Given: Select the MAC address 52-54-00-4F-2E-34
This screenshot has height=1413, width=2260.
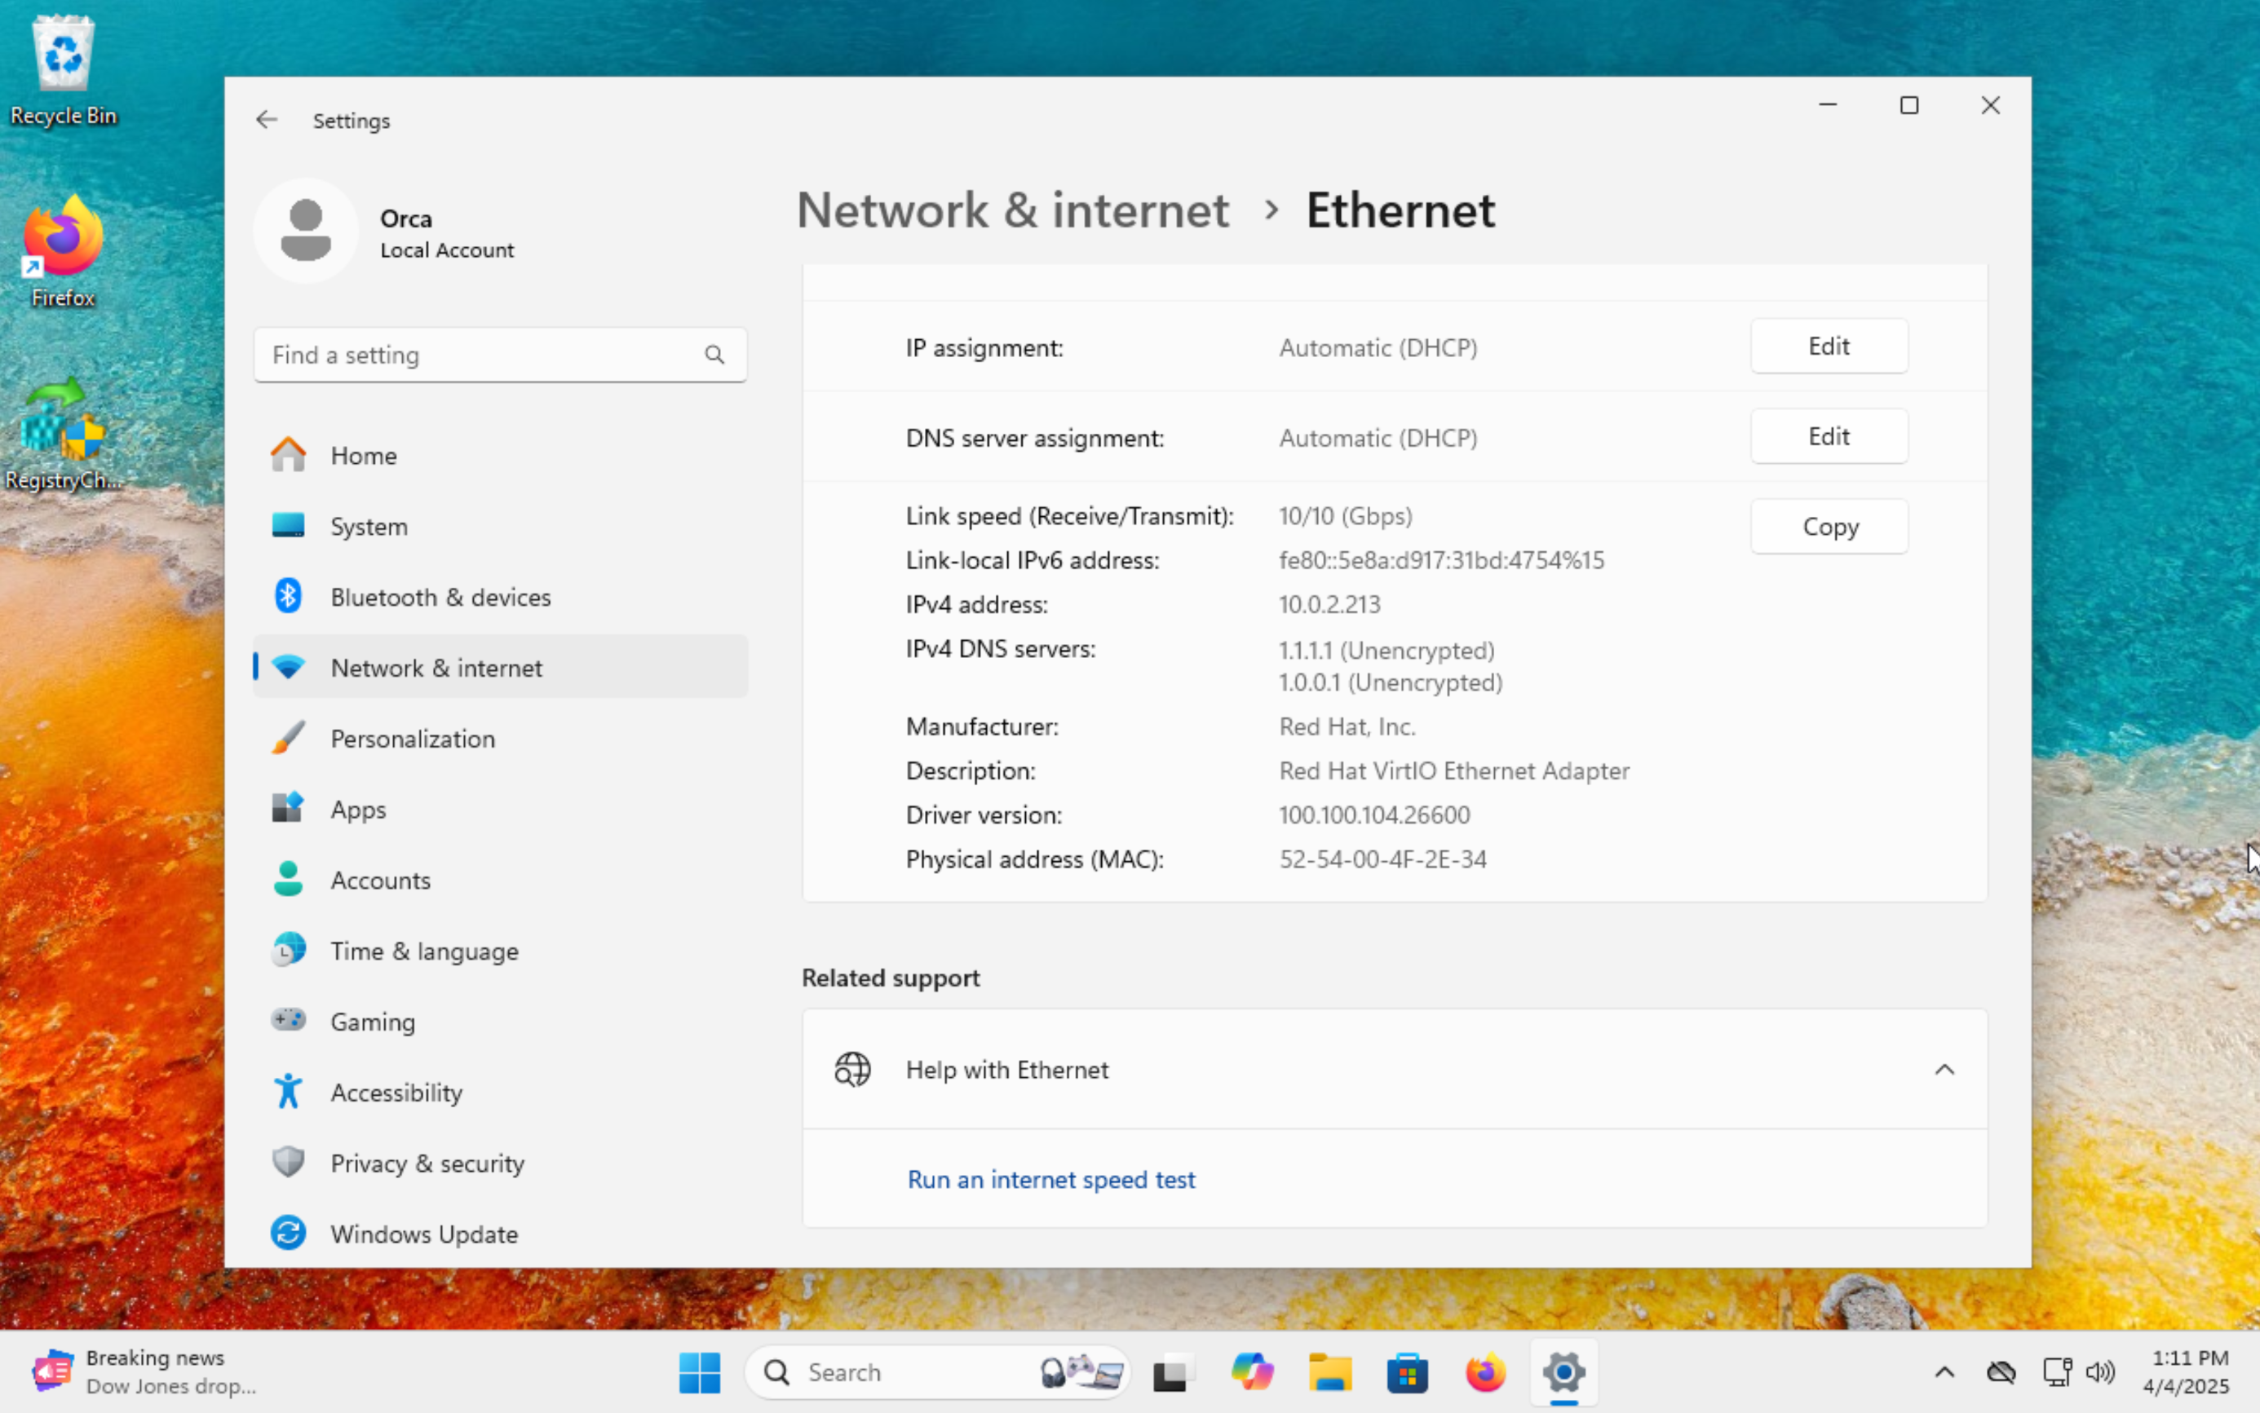Looking at the screenshot, I should pos(1382,859).
